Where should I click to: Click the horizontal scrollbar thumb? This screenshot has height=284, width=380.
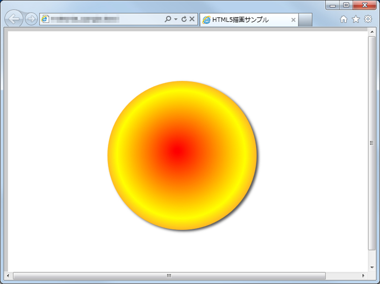(169, 275)
